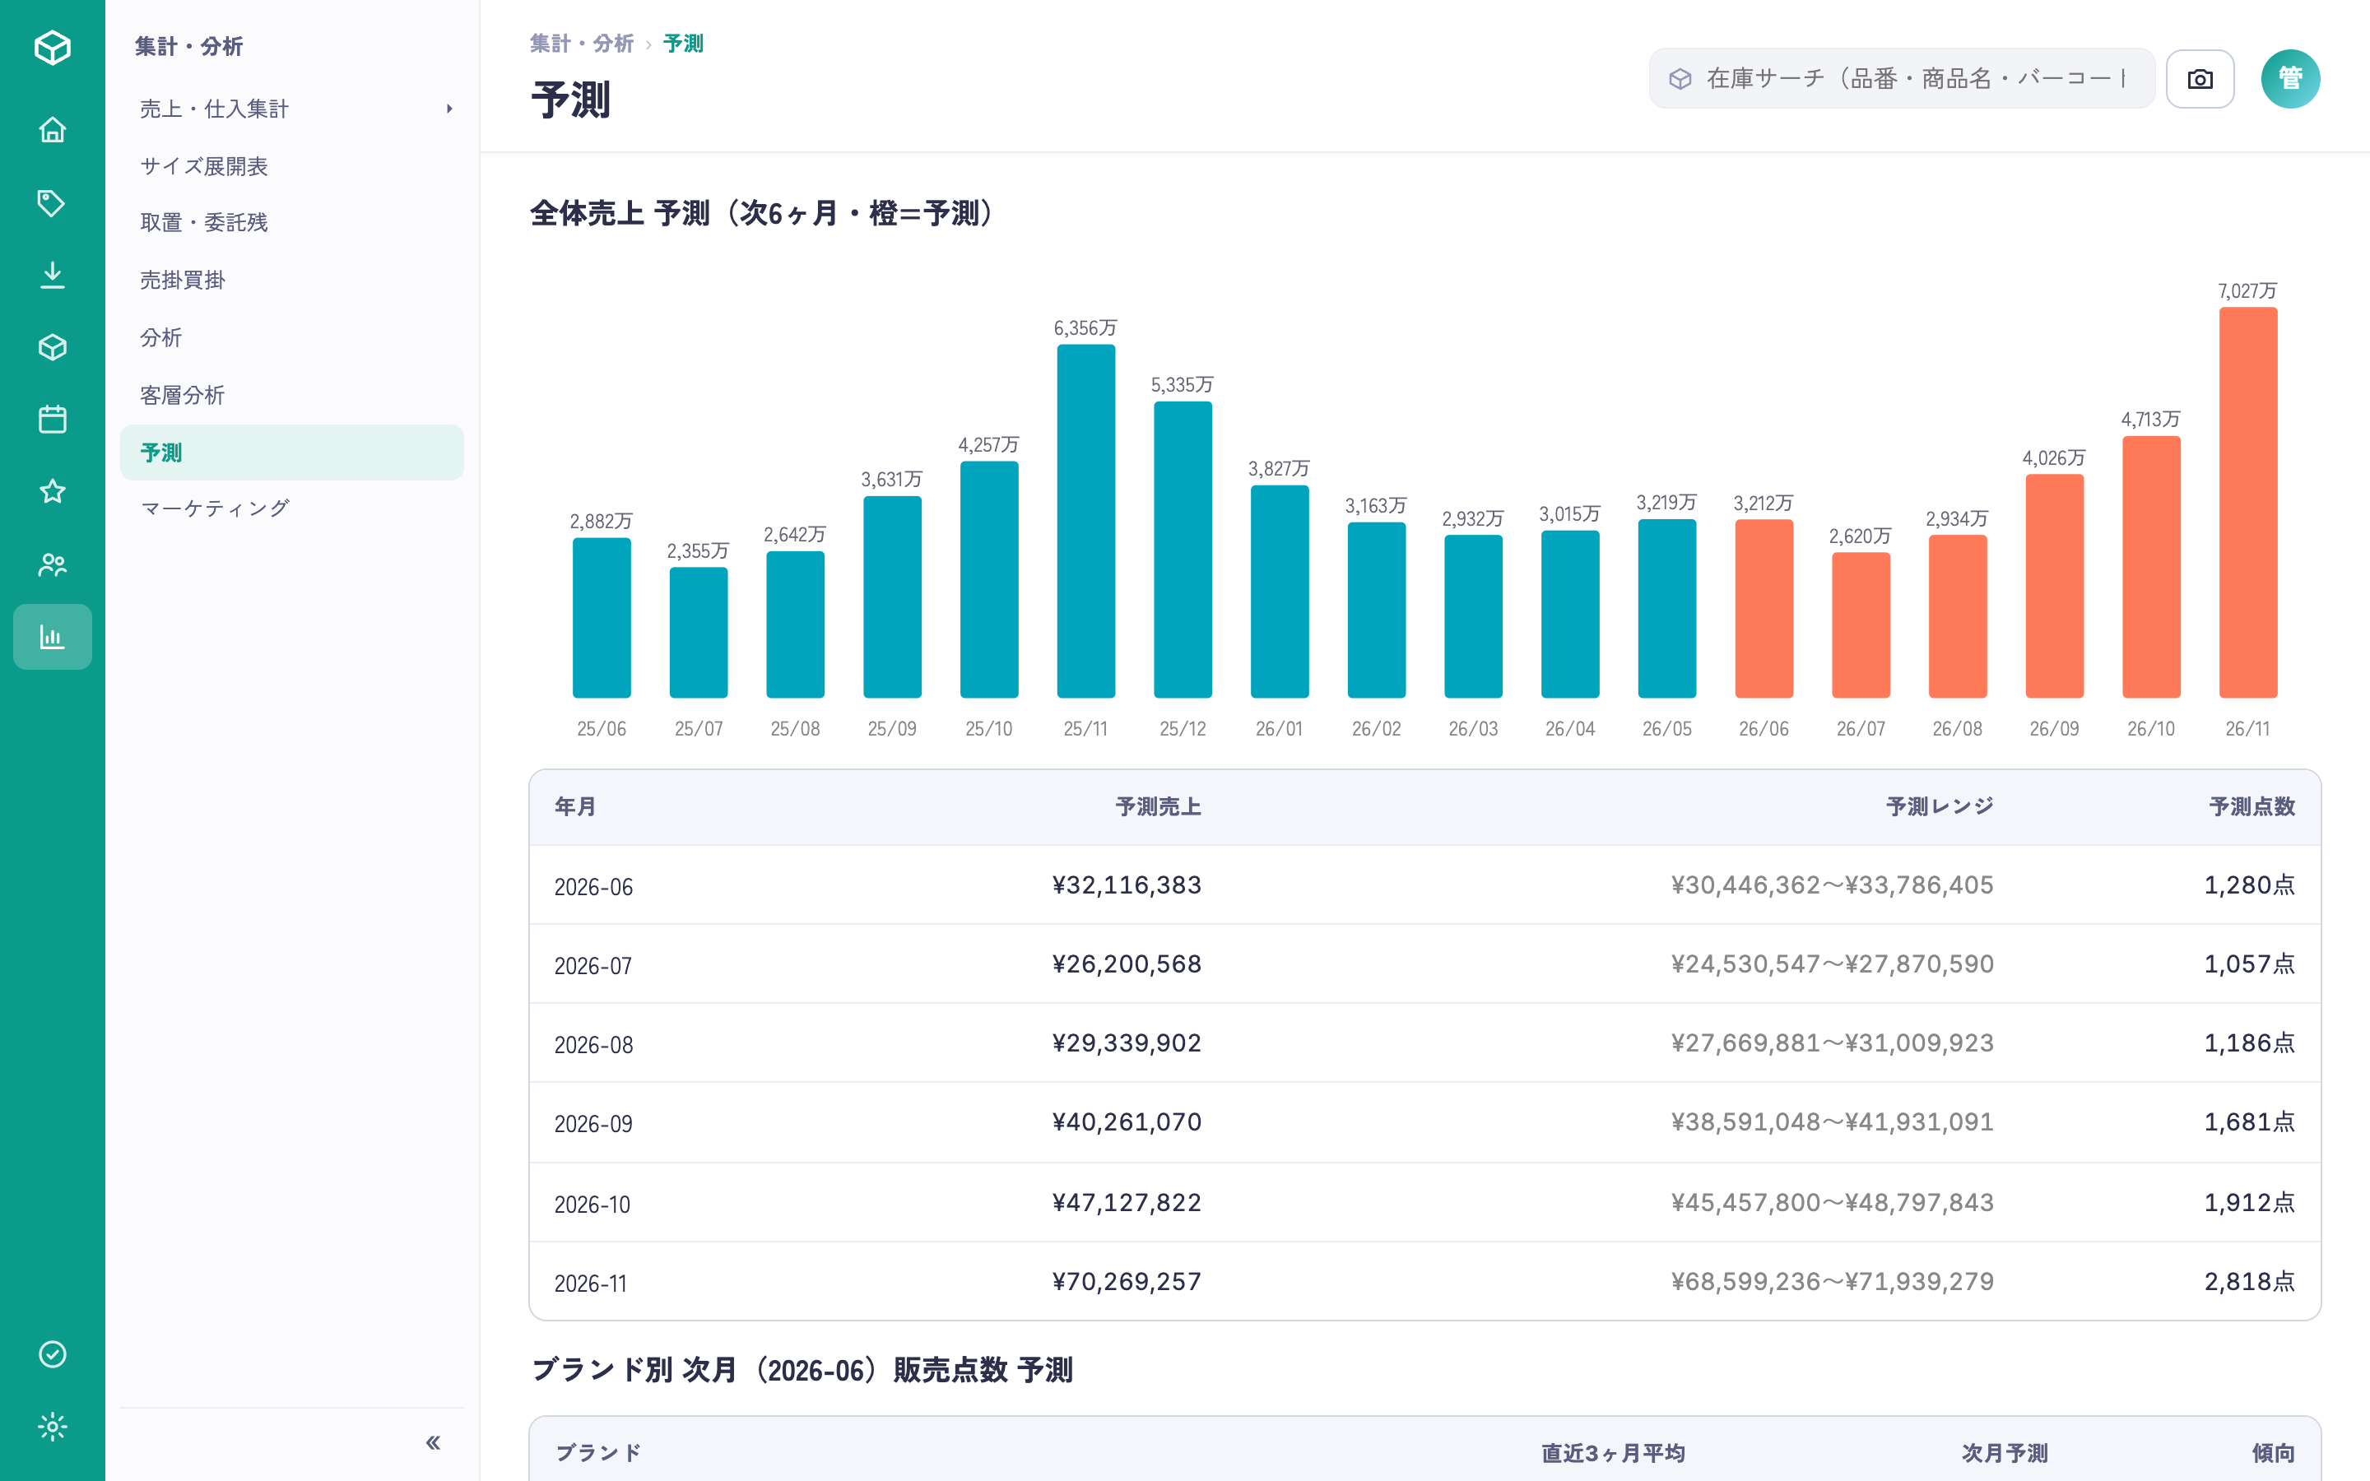This screenshot has height=1481, width=2370.
Task: Select the 2026-08 row cell
Action: point(594,1045)
